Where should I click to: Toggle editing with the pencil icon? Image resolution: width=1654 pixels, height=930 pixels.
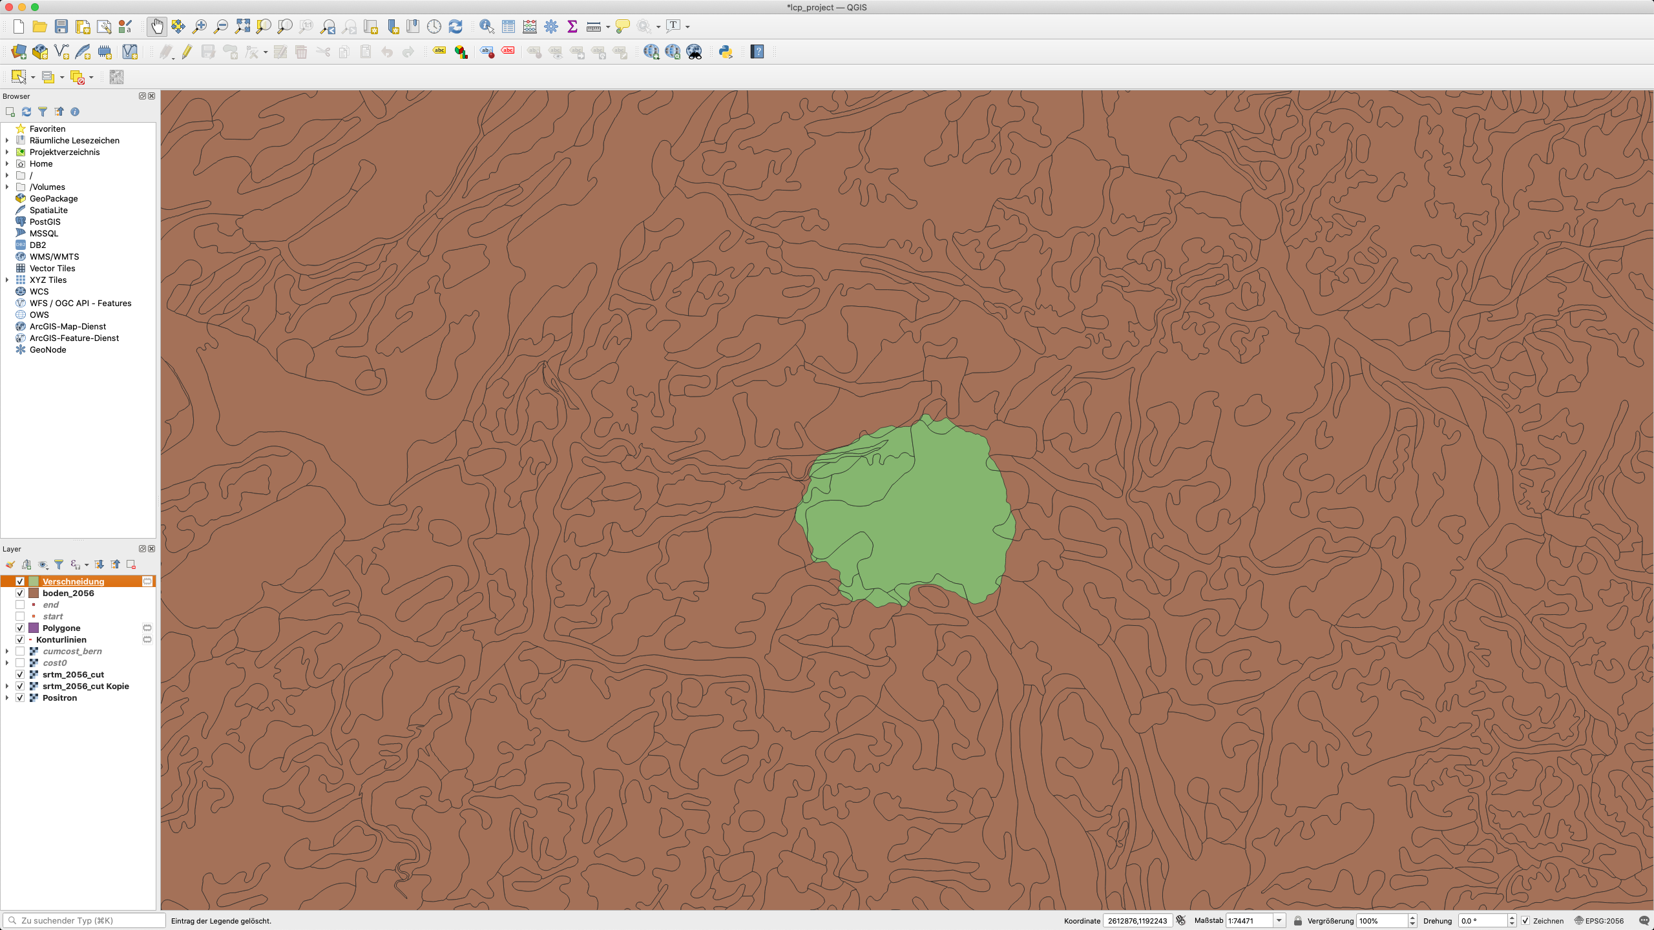pyautogui.click(x=187, y=52)
